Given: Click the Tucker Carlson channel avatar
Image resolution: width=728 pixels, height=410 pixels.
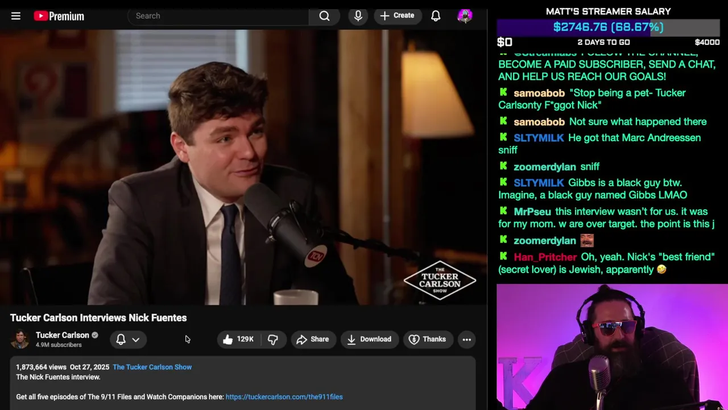Looking at the screenshot, I should click(20, 339).
